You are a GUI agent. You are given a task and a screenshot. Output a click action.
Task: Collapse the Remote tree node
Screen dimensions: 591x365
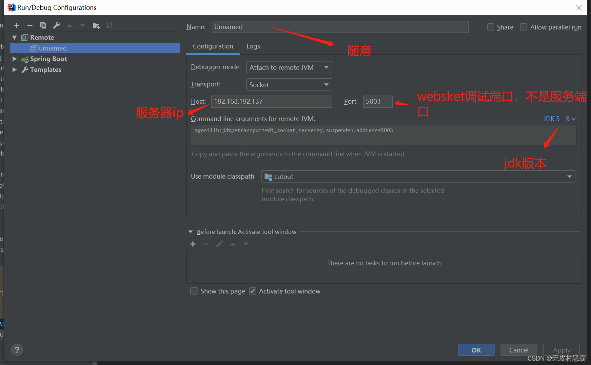point(15,37)
